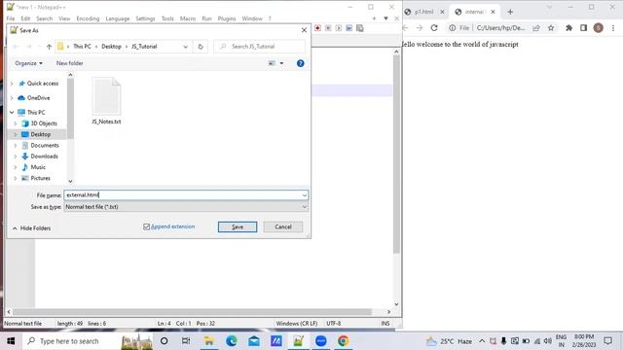This screenshot has width=623, height=350.
Task: Click the Stop recording macro icon
Action: click(328, 28)
